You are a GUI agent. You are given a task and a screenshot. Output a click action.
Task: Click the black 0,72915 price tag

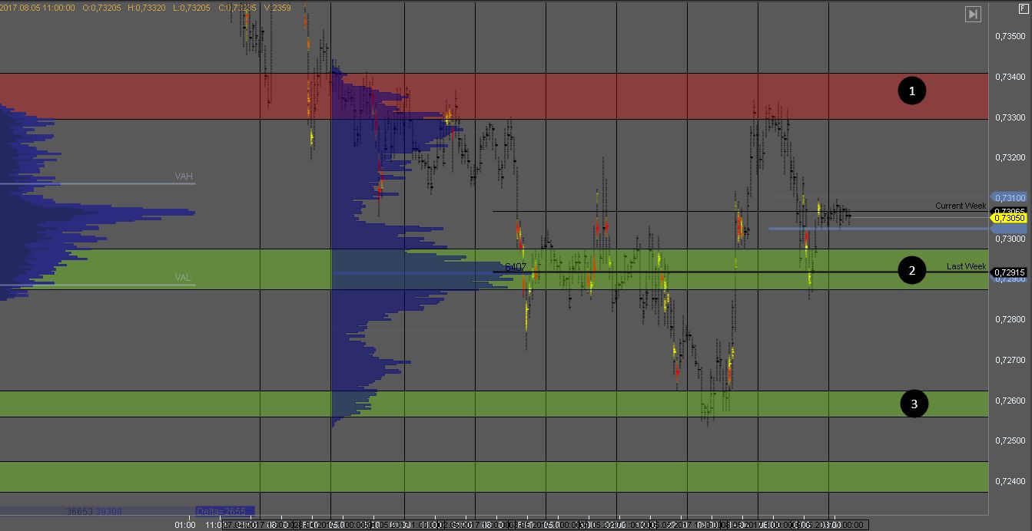pos(1010,272)
